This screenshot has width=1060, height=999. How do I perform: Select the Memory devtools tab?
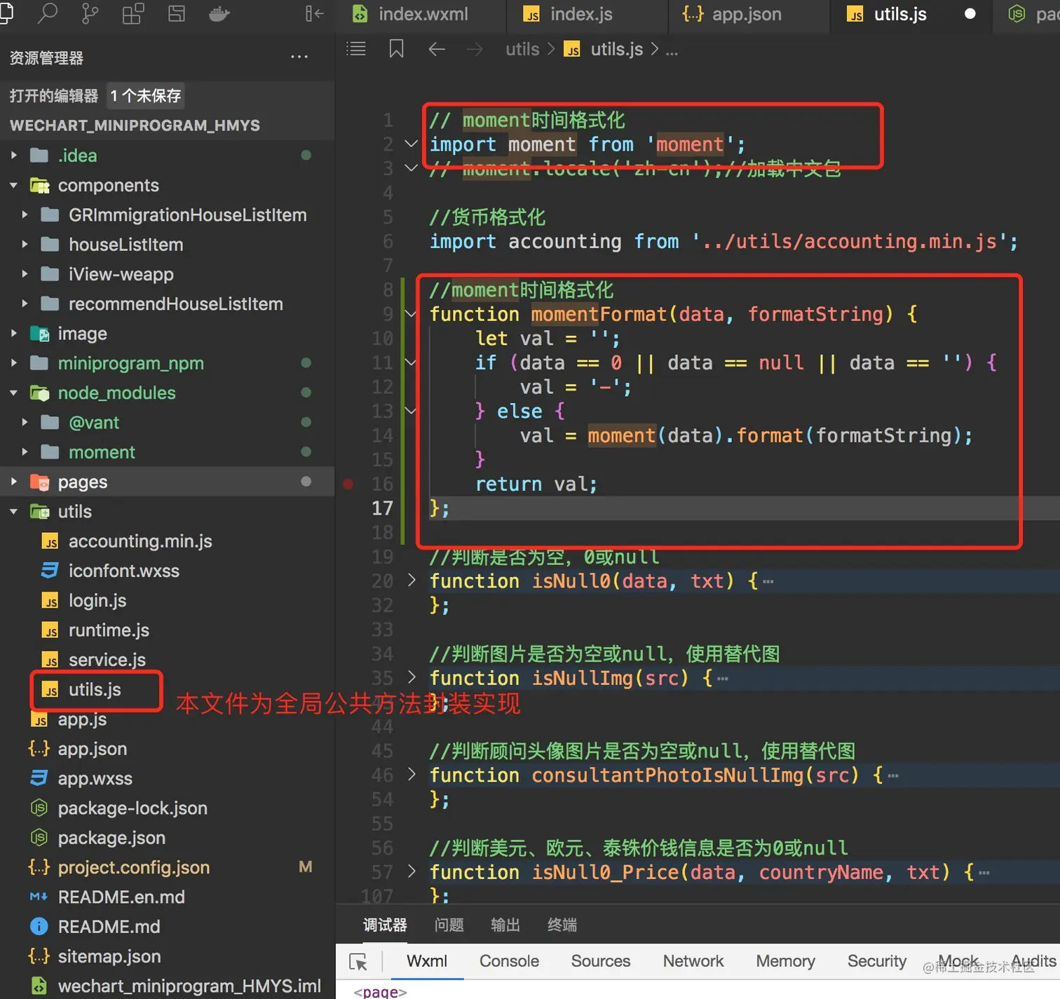click(x=785, y=961)
